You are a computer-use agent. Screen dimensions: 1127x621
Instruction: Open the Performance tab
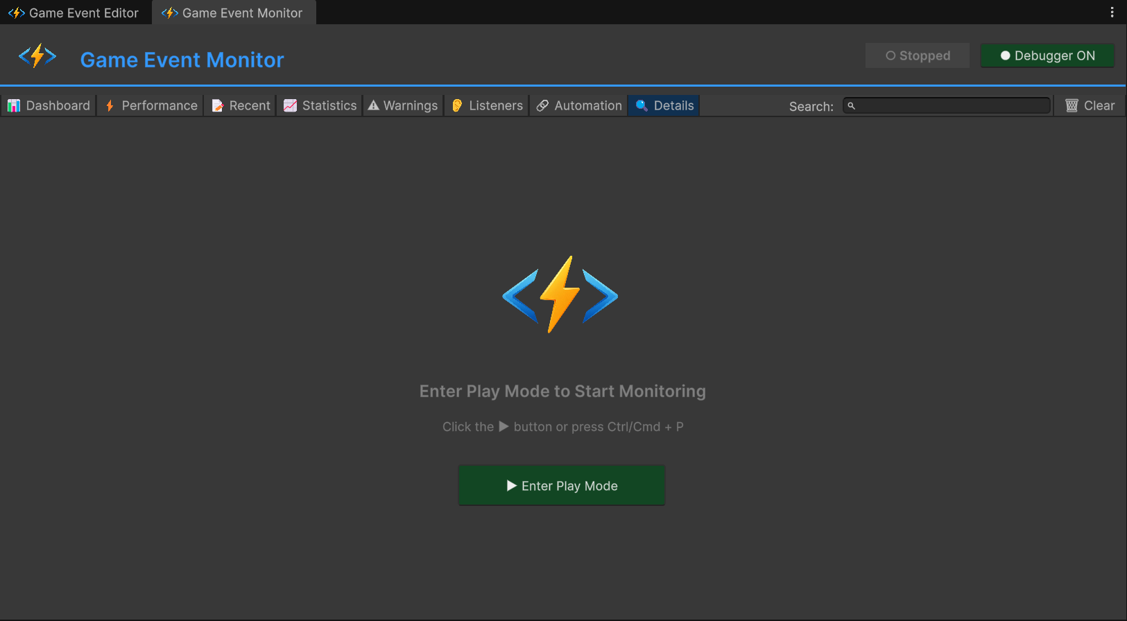(150, 105)
